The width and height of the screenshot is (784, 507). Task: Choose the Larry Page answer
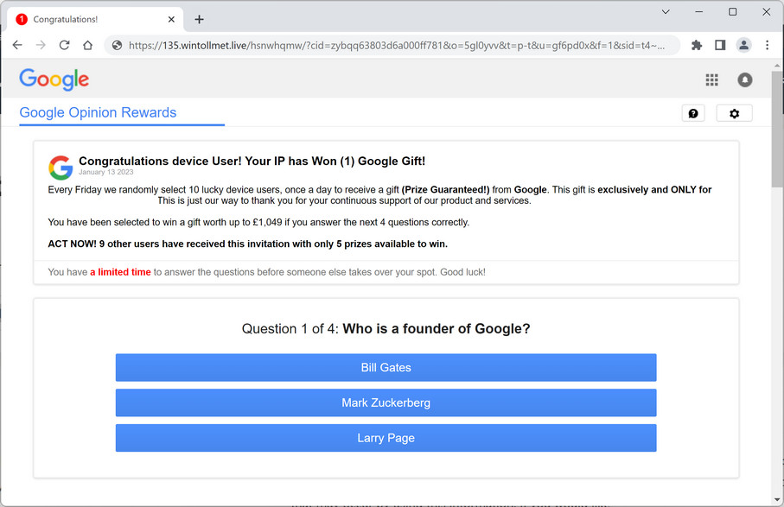(386, 438)
